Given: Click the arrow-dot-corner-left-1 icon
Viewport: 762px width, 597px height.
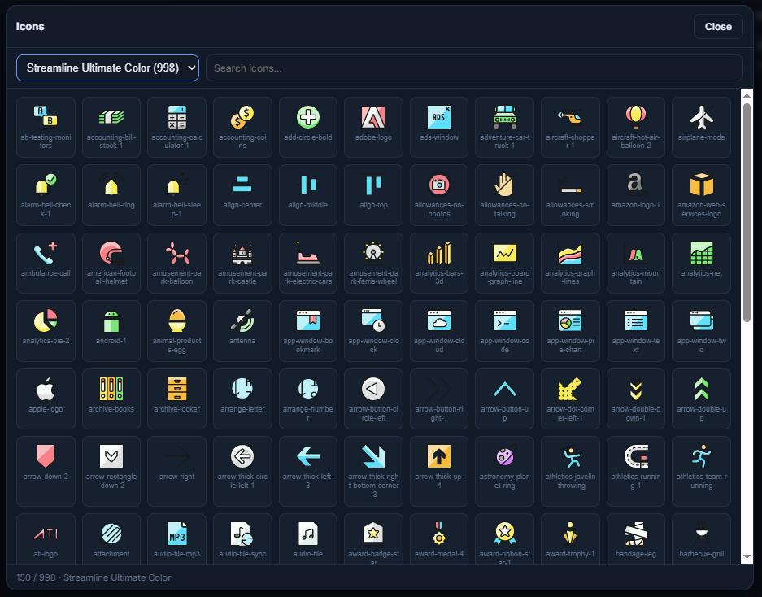Looking at the screenshot, I should click(570, 399).
